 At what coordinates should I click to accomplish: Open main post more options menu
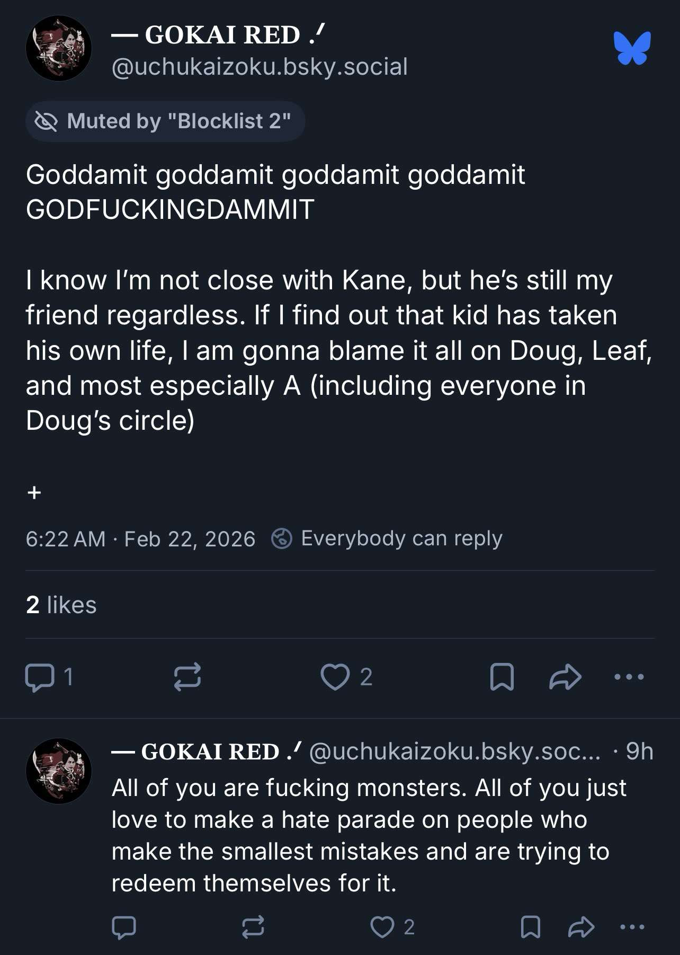(629, 677)
